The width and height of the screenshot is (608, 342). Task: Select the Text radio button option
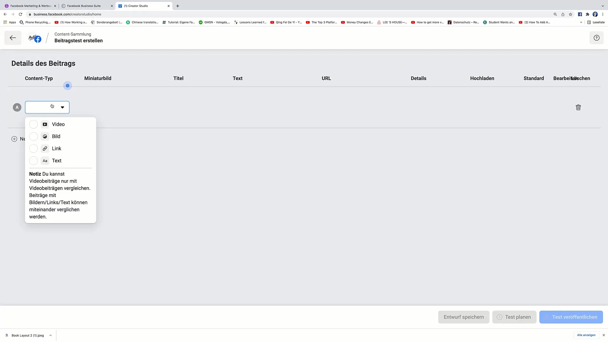click(33, 160)
